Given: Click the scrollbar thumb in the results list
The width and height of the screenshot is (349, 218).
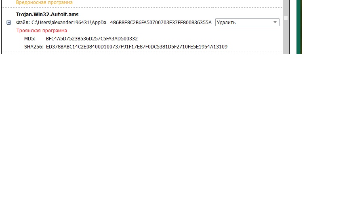Looking at the screenshot, I should (286, 18).
